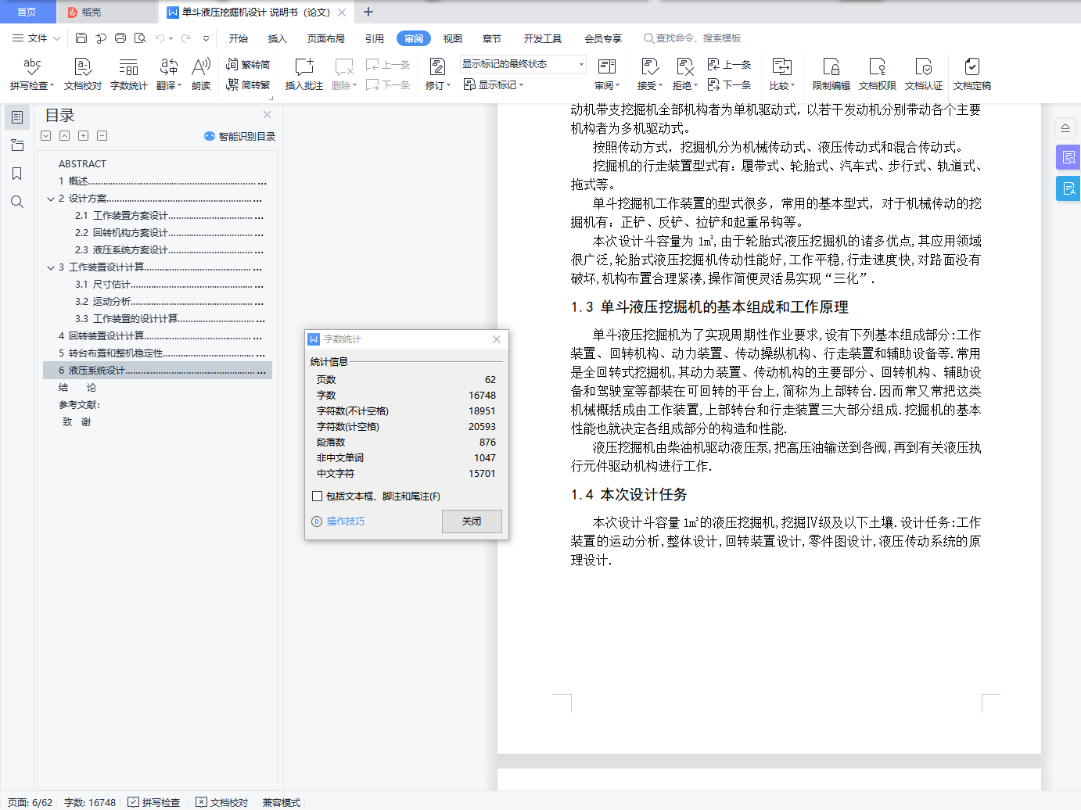1081x810 pixels.
Task: Click the print icon in quick access toolbar
Action: click(120, 38)
